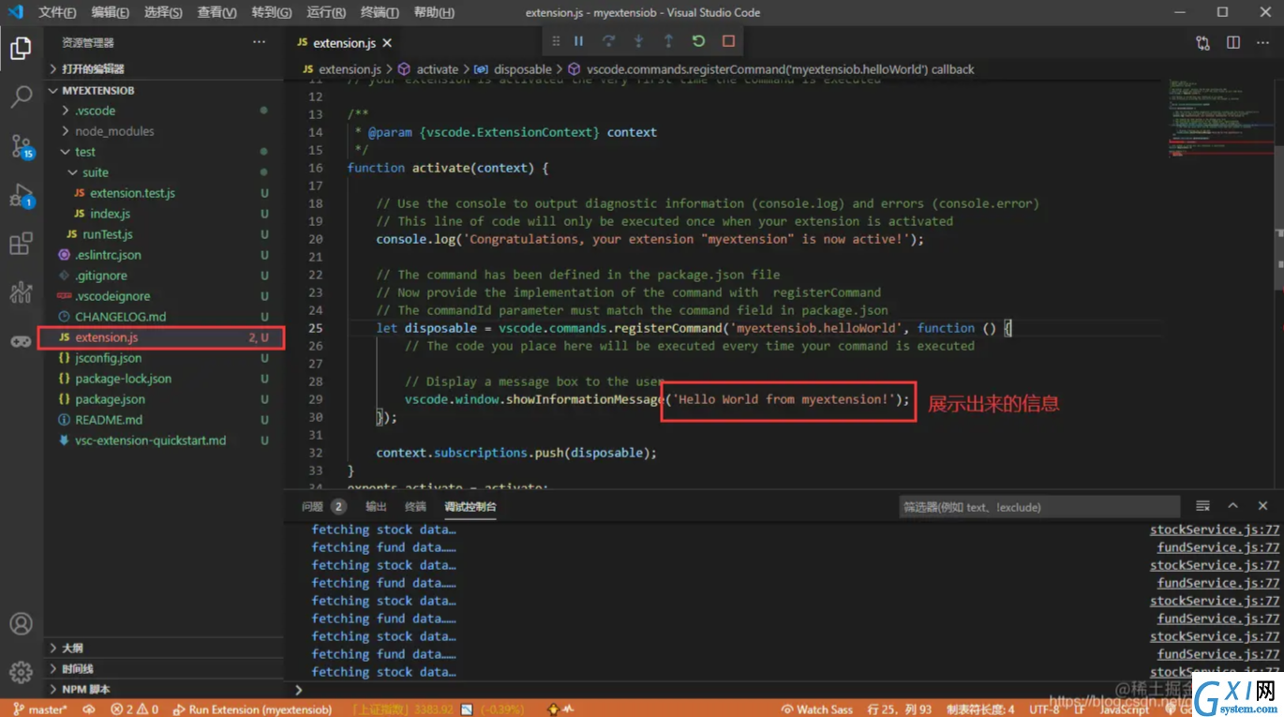
Task: Switch to the Terminal panel tab
Action: coord(415,506)
